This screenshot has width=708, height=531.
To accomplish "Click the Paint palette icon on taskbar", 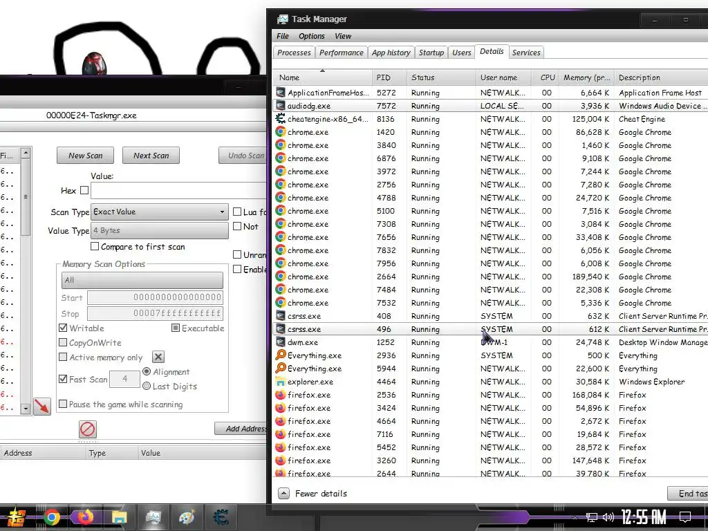I will pos(187,517).
